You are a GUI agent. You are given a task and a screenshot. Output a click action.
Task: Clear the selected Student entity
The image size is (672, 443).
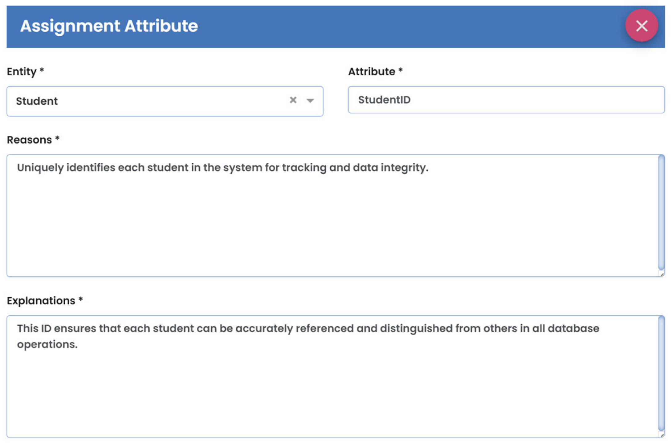pyautogui.click(x=293, y=100)
